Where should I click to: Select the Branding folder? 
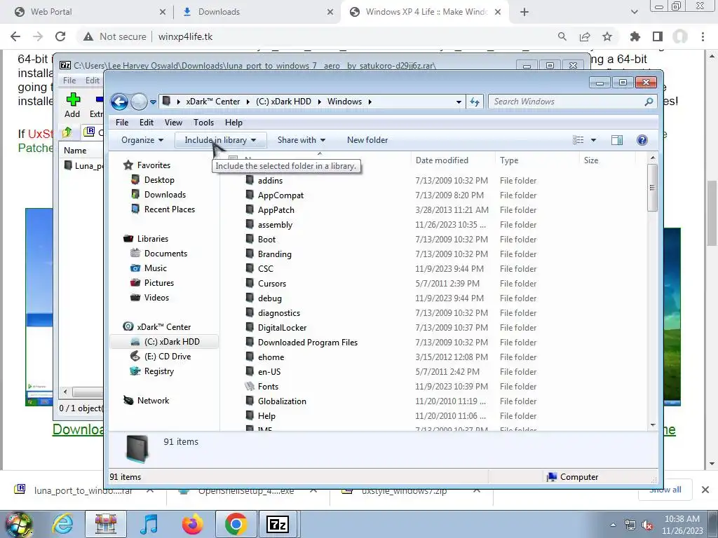tap(274, 254)
